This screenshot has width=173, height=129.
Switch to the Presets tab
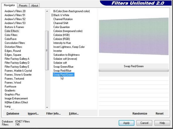point(23,6)
